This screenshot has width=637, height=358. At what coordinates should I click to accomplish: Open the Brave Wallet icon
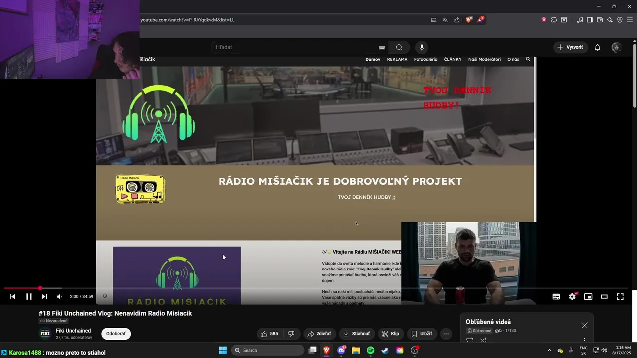(x=600, y=20)
